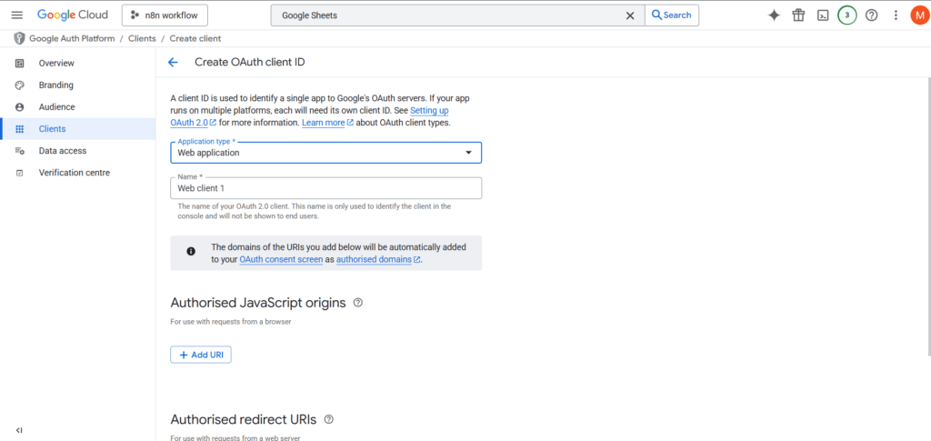
Task: Click into the Name input field
Action: tap(325, 188)
